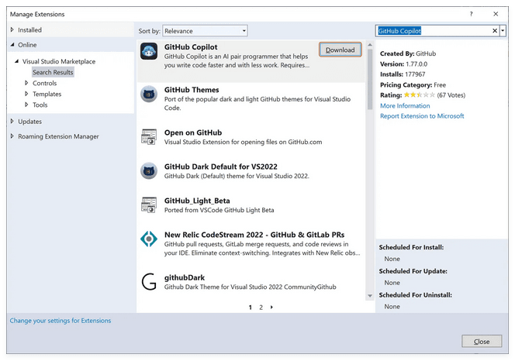Image resolution: width=515 pixels, height=361 pixels.
Task: Expand the Templates node arrow
Action: (x=26, y=94)
